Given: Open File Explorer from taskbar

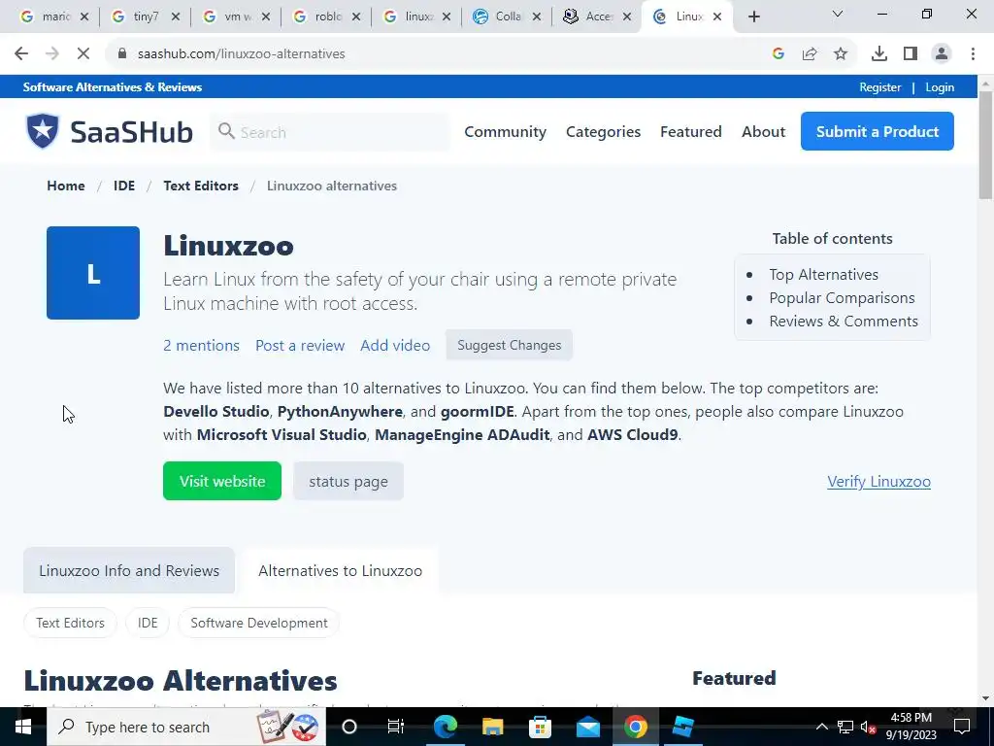Looking at the screenshot, I should 492,727.
